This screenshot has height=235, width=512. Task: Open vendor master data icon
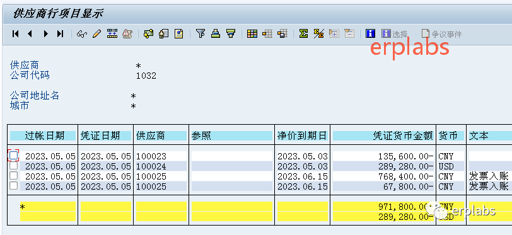click(x=163, y=33)
